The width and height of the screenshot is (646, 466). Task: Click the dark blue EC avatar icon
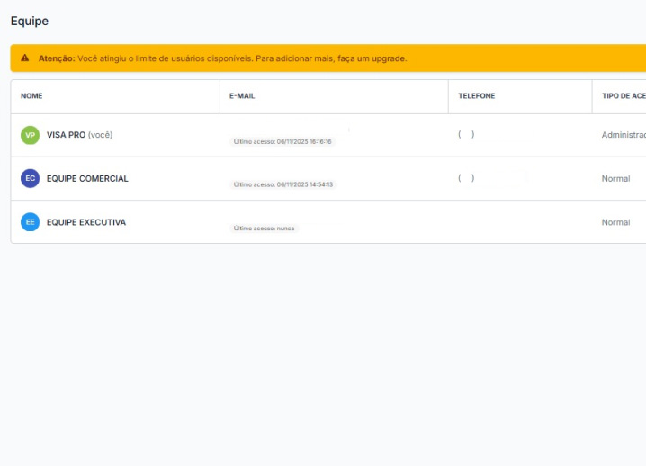click(x=30, y=178)
